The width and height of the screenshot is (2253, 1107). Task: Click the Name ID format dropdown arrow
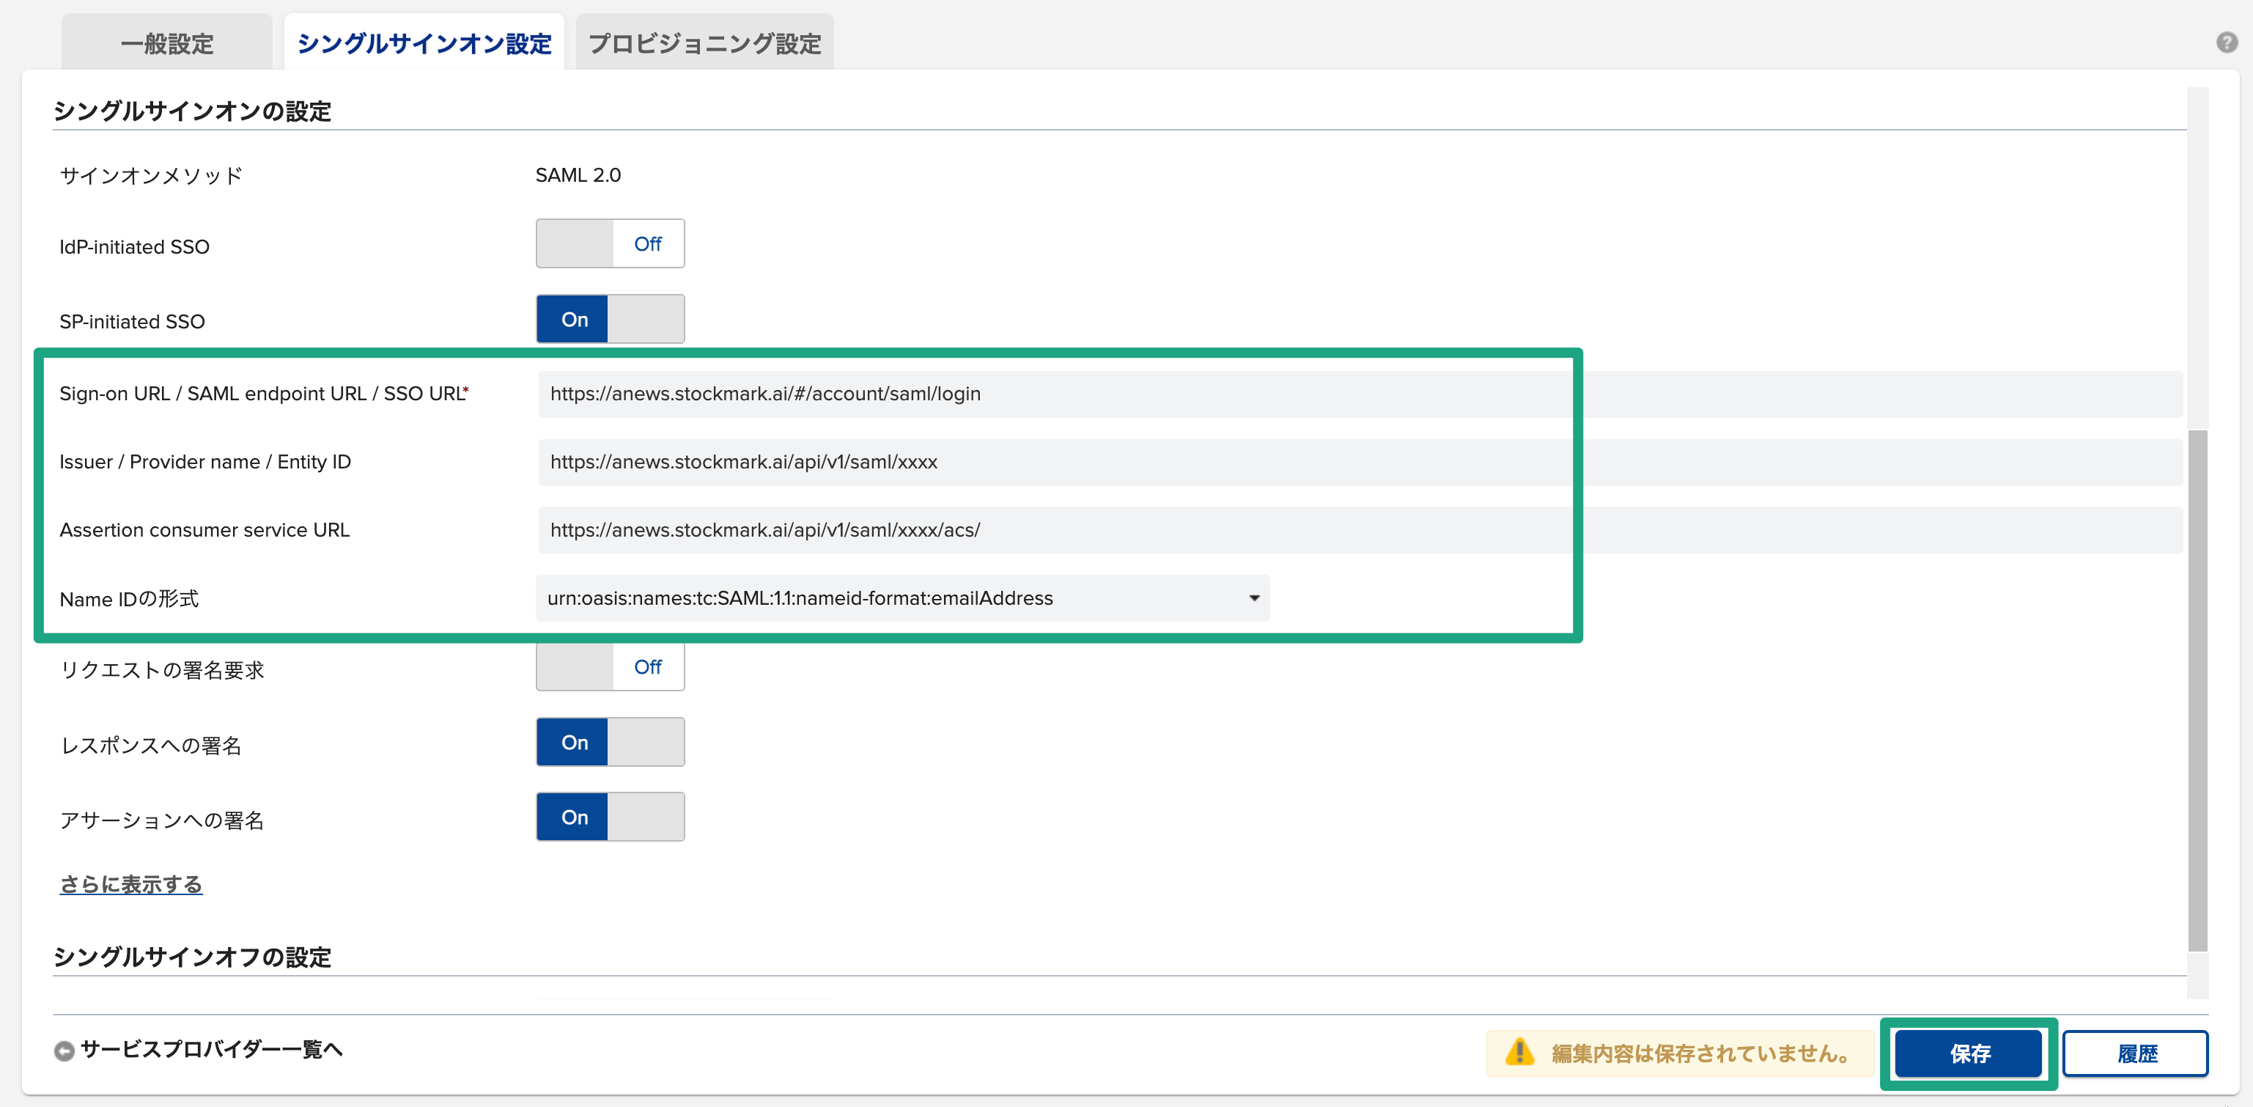pos(1253,598)
